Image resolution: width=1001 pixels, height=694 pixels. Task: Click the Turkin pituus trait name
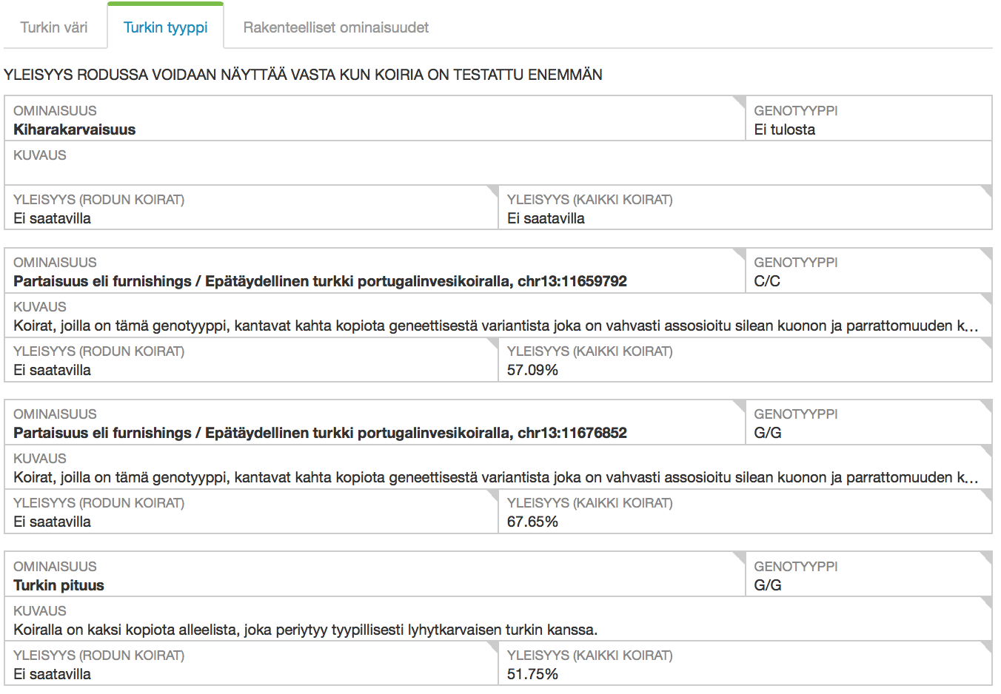tap(58, 585)
